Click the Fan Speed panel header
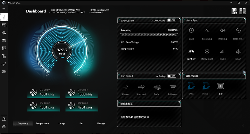This screenshot has height=134, width=250. tap(149, 76)
